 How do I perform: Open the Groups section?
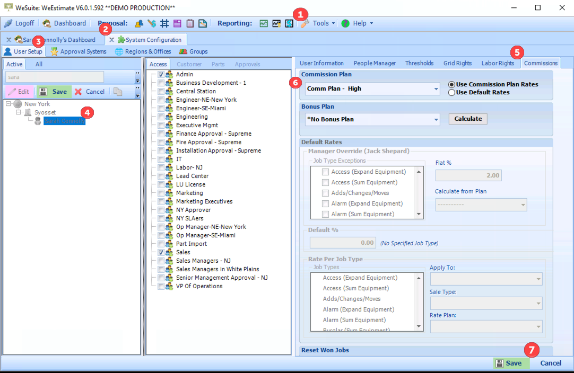[193, 51]
